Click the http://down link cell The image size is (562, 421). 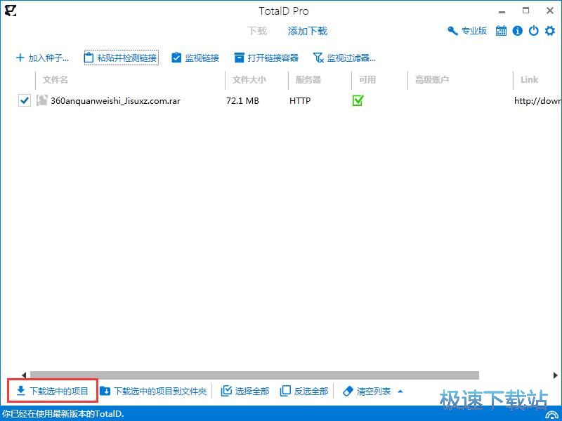point(537,101)
